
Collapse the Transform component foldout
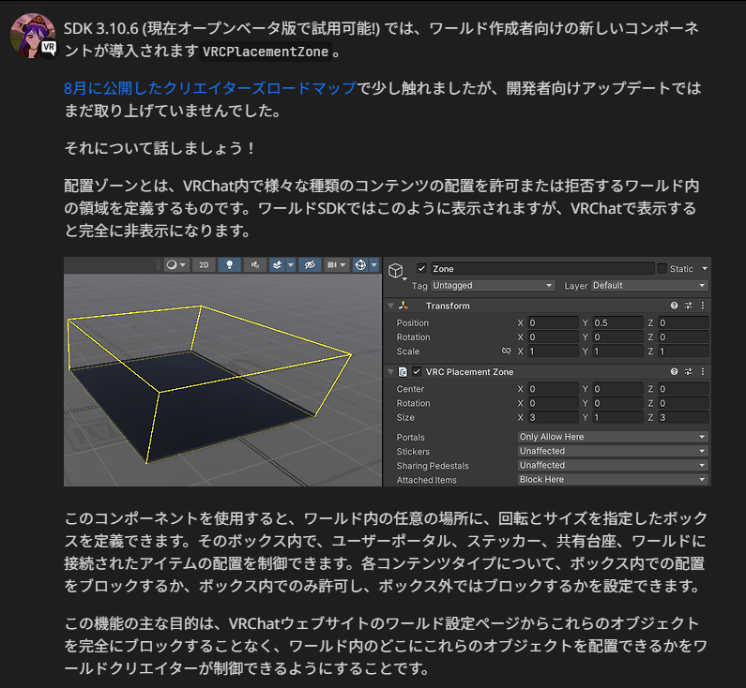point(390,306)
